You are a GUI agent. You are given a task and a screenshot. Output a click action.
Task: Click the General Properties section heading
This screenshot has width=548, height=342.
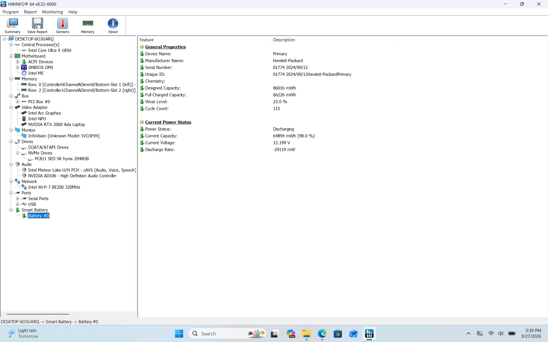[x=165, y=47]
